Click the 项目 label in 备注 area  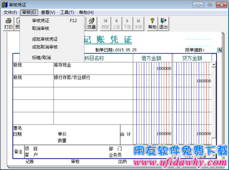[31, 148]
